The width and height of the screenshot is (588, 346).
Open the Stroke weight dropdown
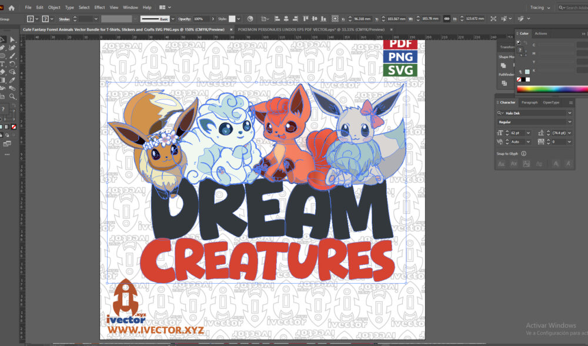(96, 19)
